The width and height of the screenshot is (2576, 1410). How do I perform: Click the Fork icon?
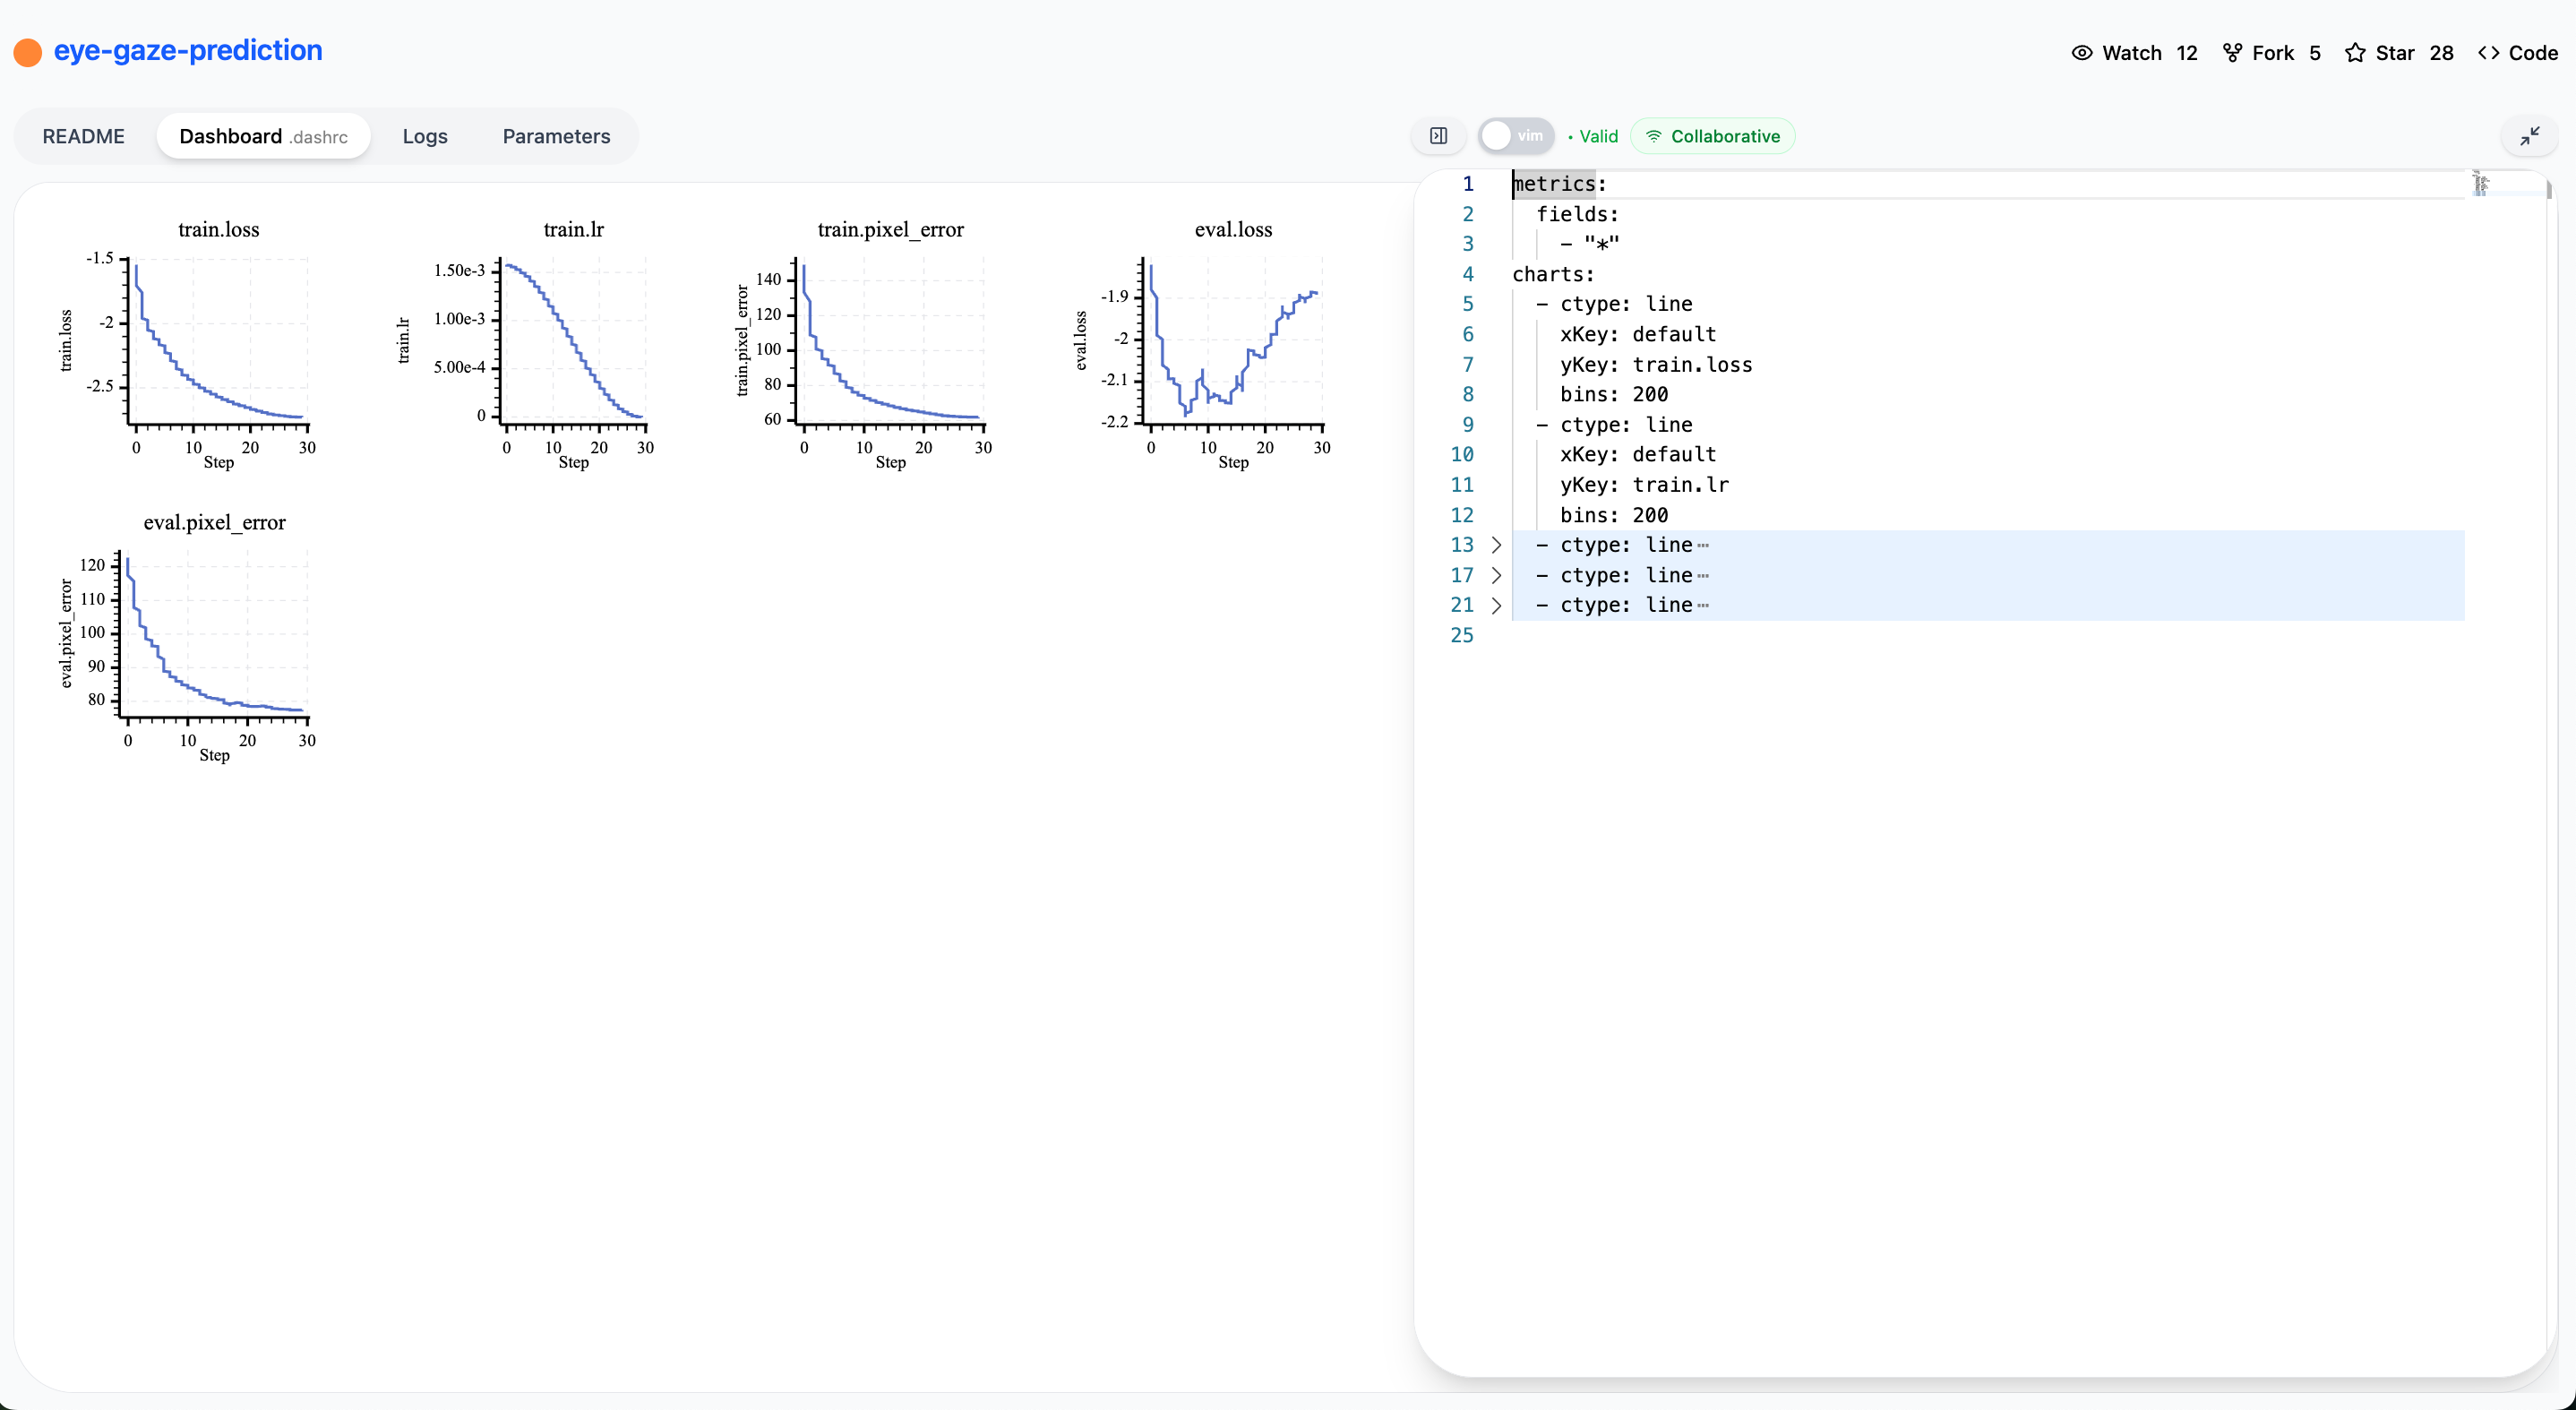coord(2232,53)
